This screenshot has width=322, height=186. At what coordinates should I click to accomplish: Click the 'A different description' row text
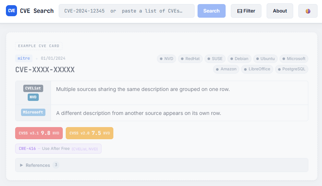click(138, 113)
